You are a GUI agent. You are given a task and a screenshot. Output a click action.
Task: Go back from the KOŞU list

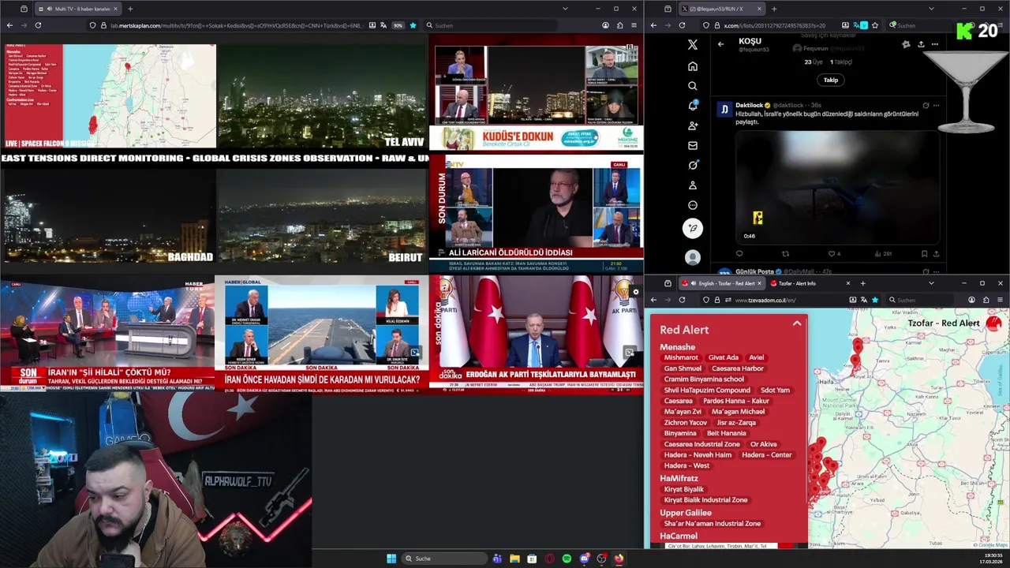720,44
